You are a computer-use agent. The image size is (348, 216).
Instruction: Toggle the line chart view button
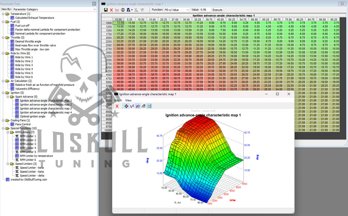point(138,106)
